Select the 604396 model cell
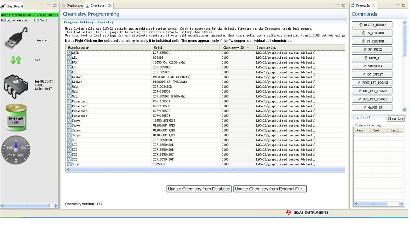The height and width of the screenshot is (249, 410). [x=158, y=58]
